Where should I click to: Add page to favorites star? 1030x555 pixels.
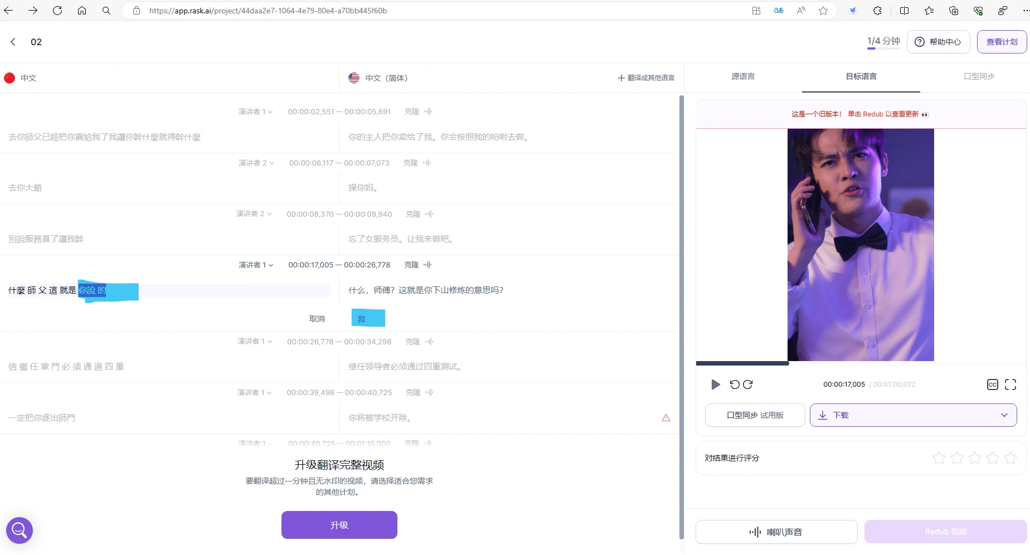tap(823, 11)
